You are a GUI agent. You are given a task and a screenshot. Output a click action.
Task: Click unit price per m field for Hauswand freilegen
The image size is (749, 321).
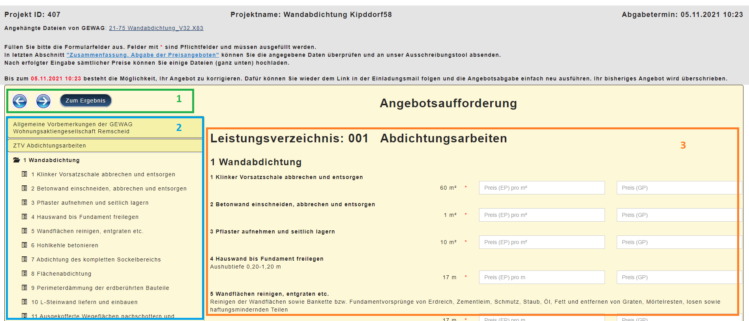541,277
